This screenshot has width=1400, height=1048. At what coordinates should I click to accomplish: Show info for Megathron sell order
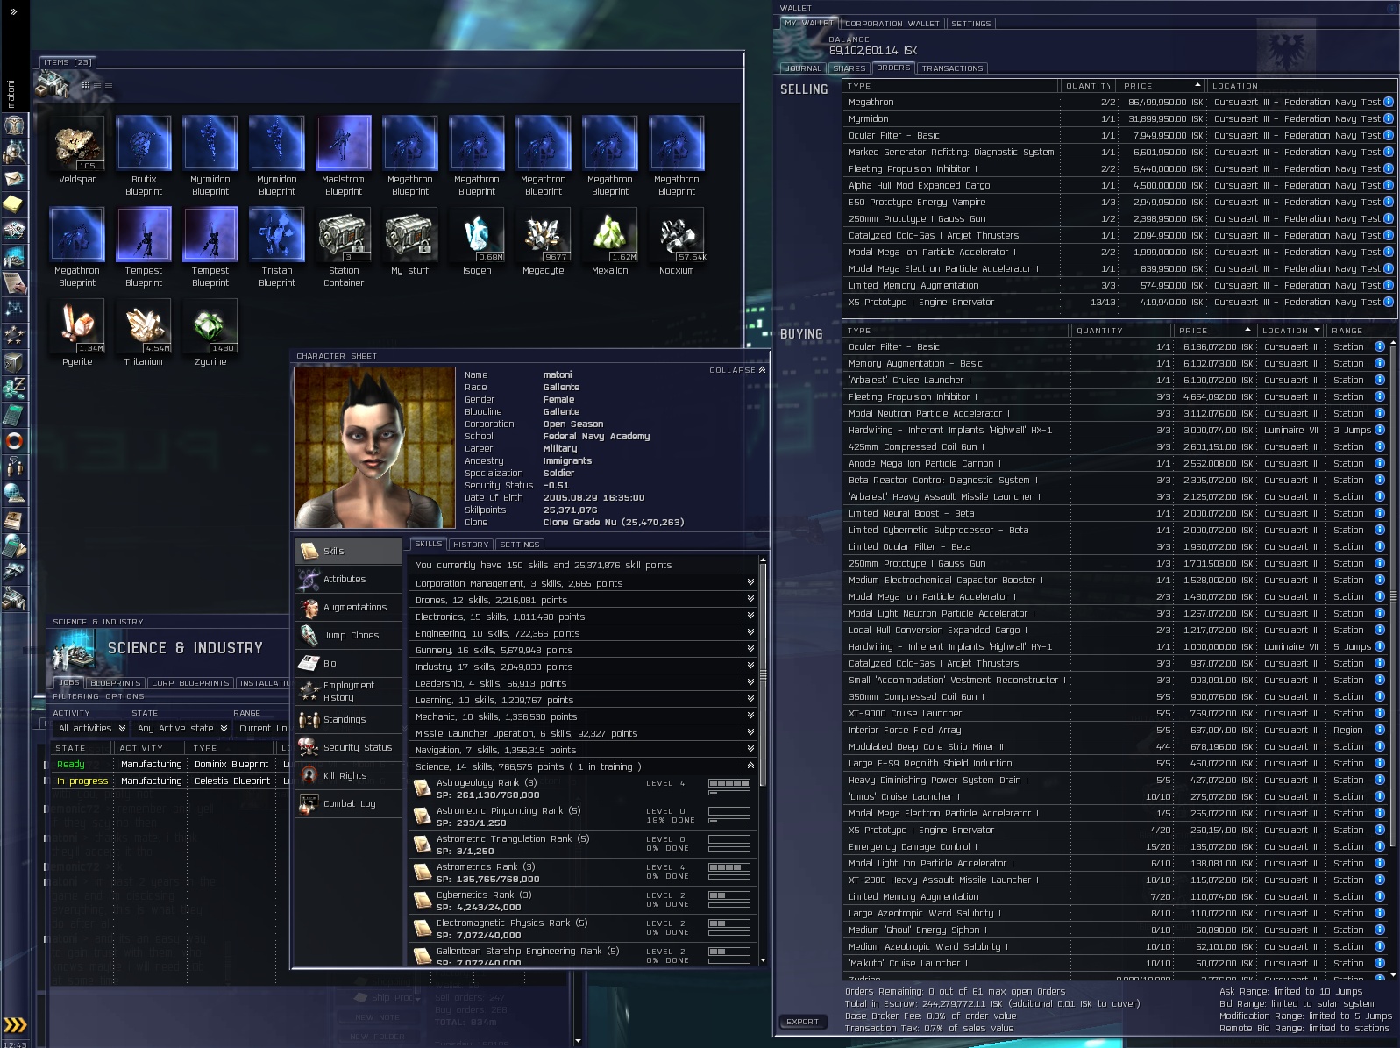coord(1389,103)
